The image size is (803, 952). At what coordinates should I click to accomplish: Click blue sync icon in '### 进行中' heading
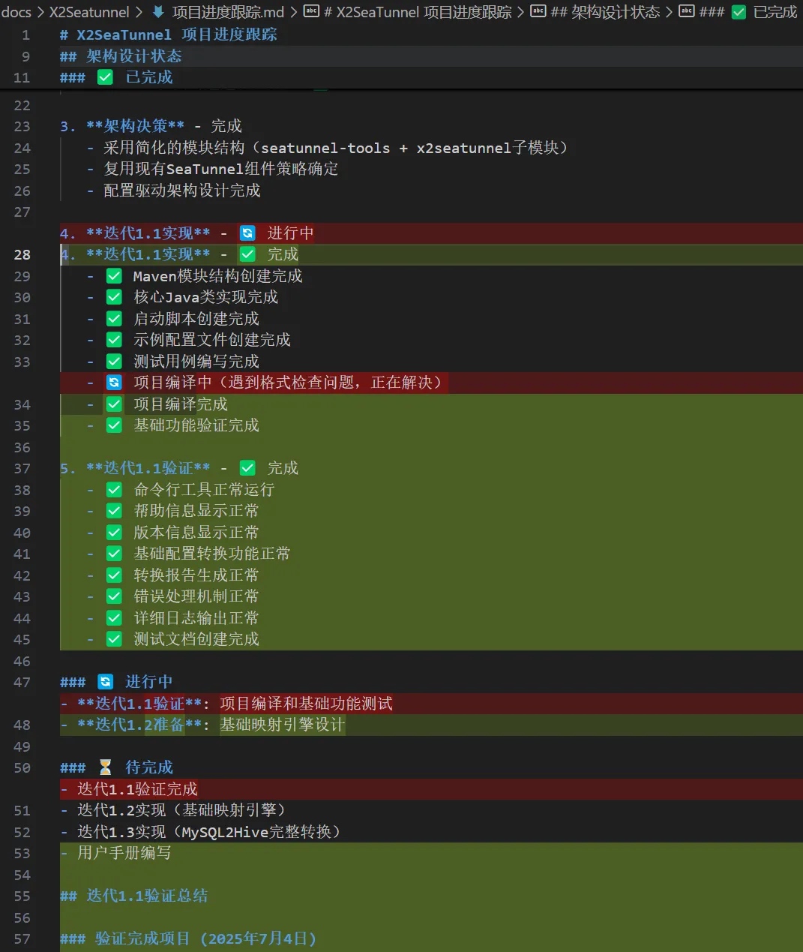105,682
